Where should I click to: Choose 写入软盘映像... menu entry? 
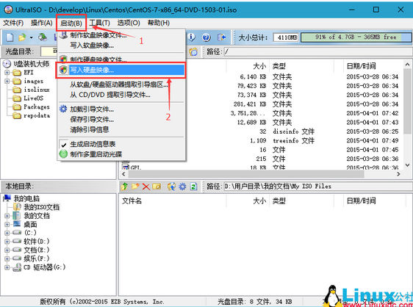pos(121,46)
